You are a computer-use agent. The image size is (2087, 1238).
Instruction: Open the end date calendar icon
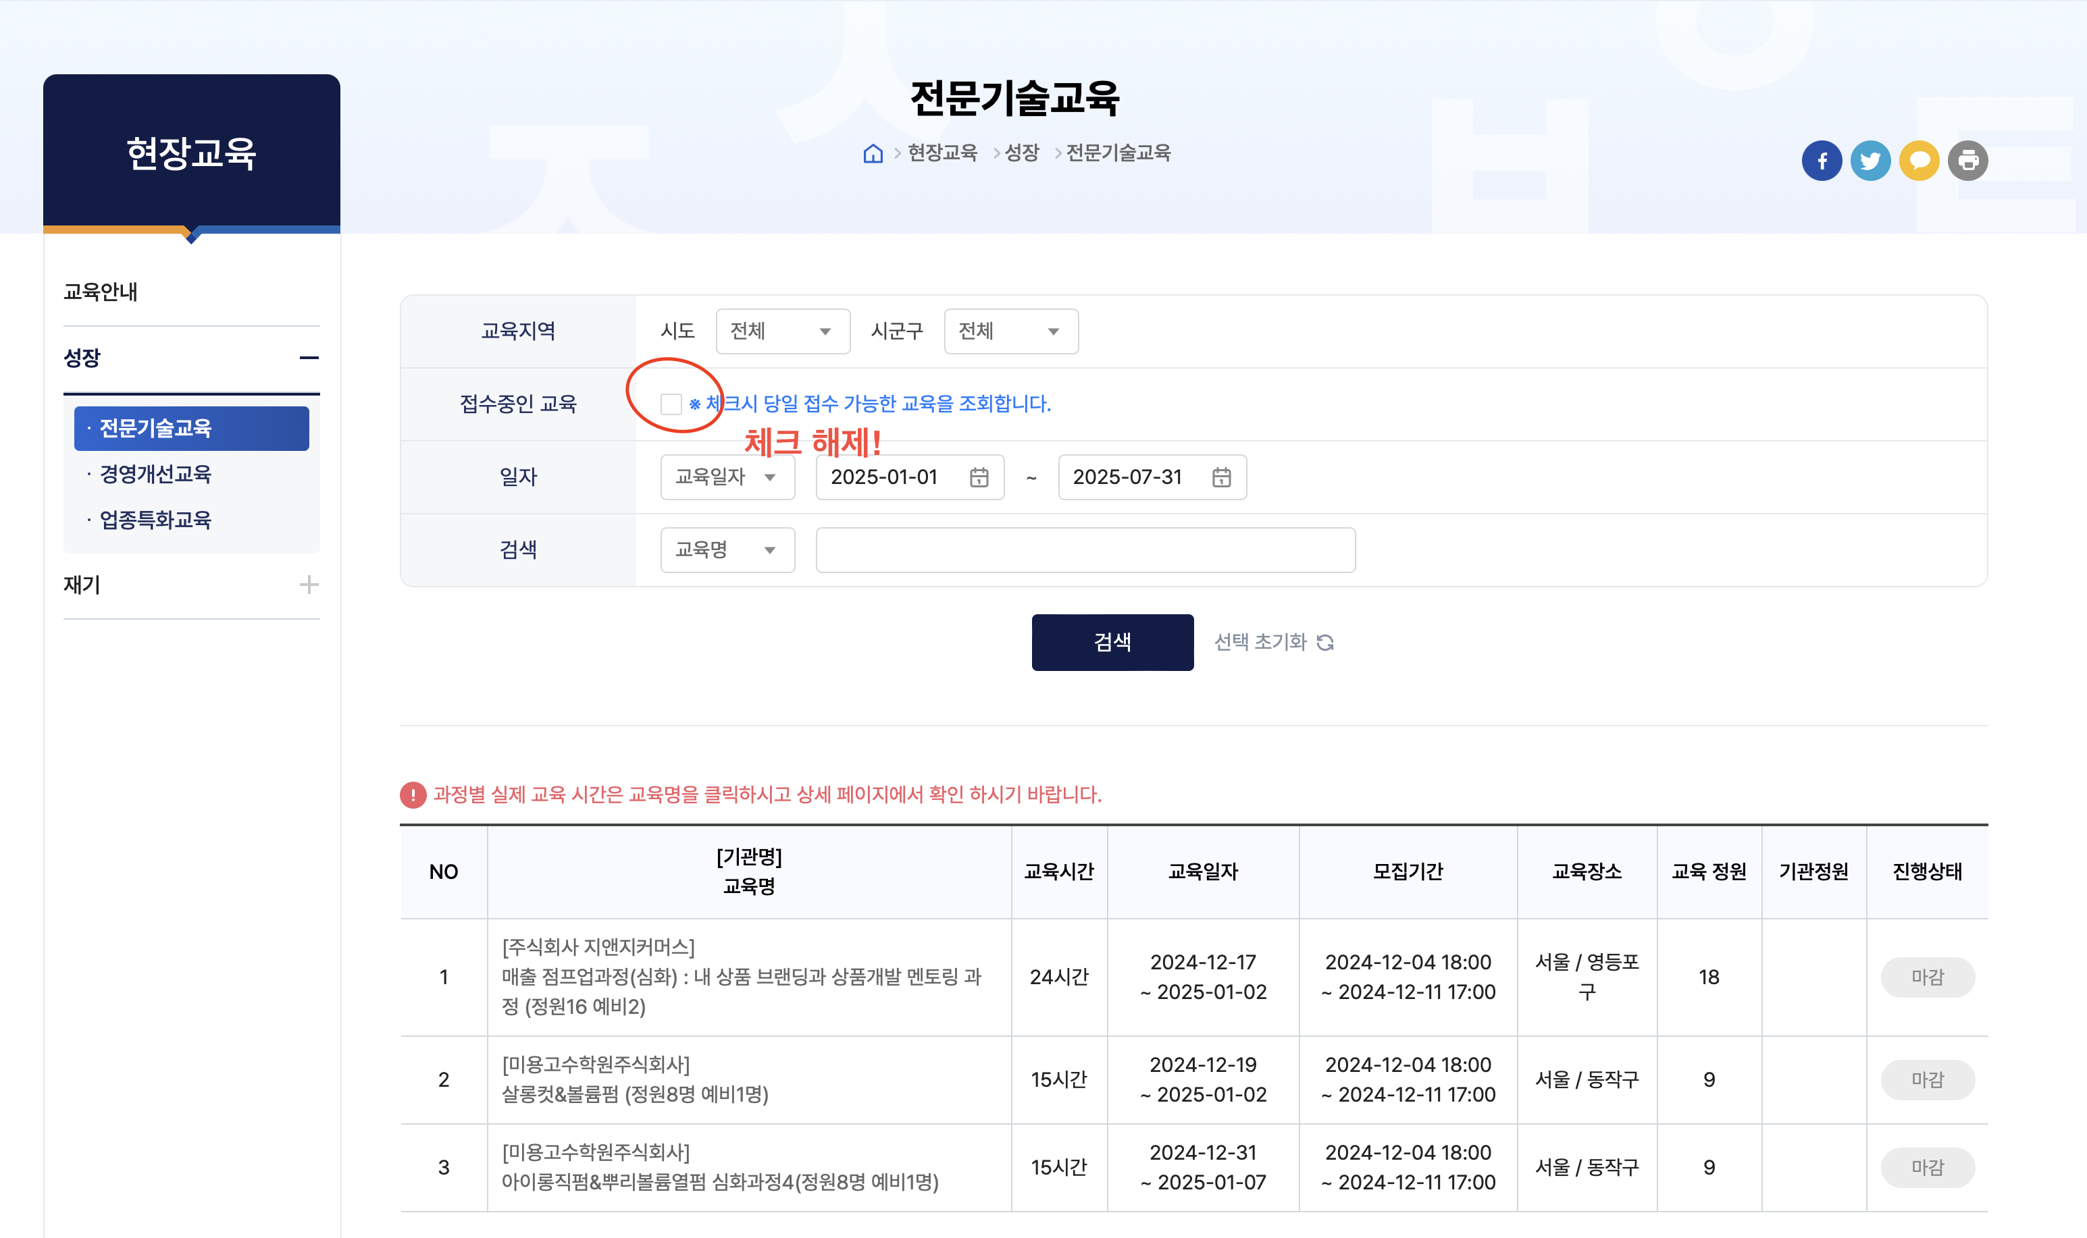(1221, 477)
